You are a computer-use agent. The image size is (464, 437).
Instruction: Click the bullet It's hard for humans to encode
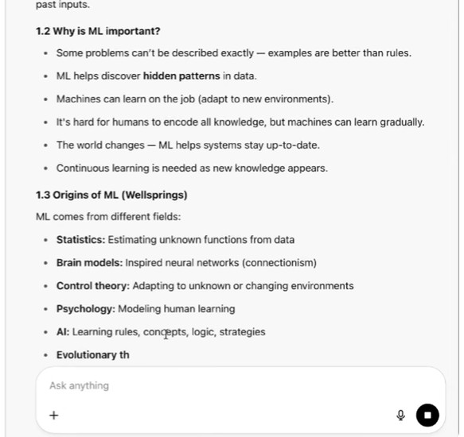pos(240,122)
